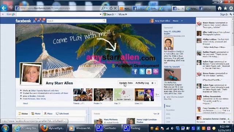This screenshot has height=132, width=234.
Task: Open Mary McHenry friend link
Action: click(110, 120)
